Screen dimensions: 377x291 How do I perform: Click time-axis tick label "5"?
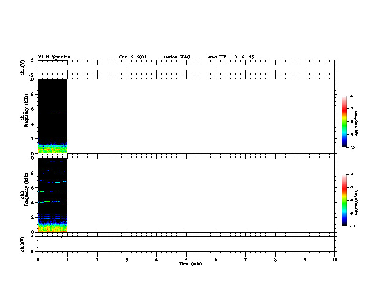coord(186,260)
